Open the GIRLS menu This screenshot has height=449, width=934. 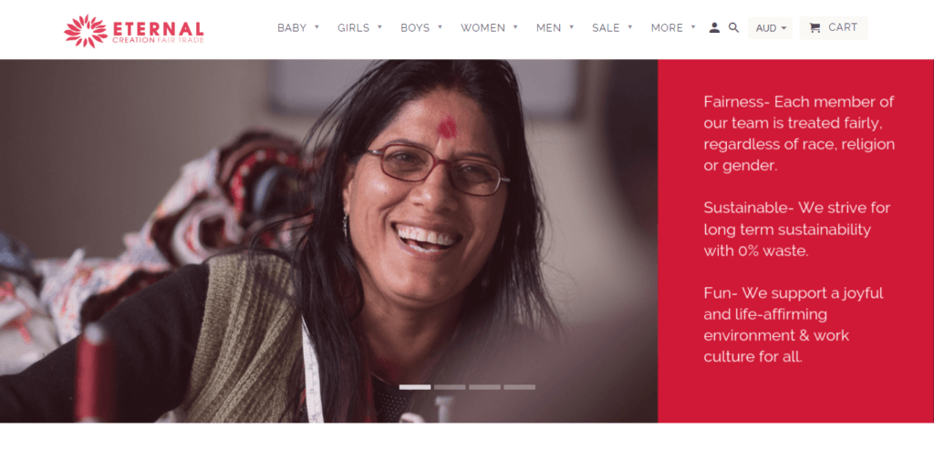(359, 27)
